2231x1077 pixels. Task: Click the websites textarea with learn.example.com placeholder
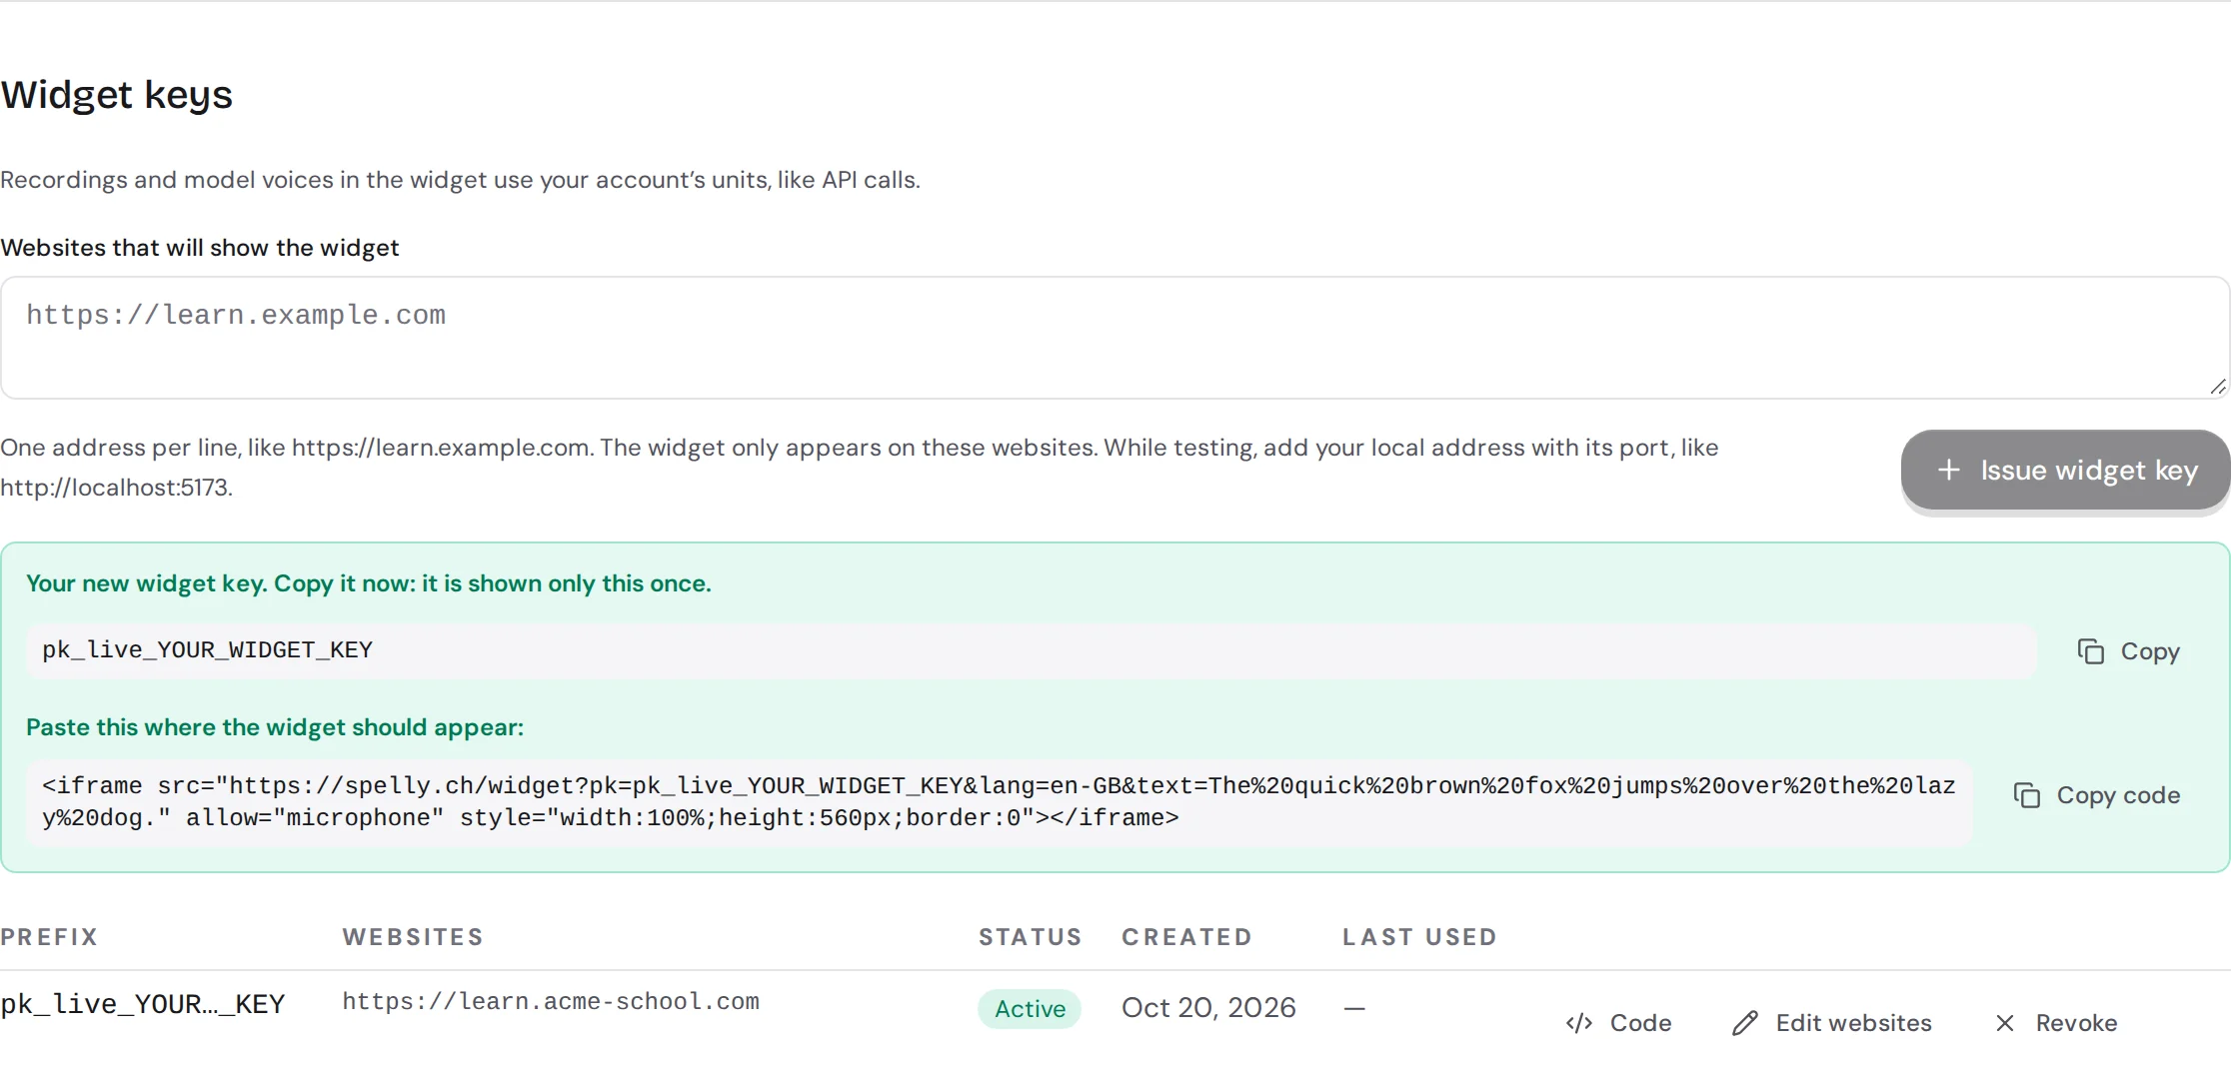[1115, 338]
